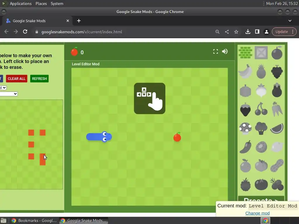Share this page
The width and height of the screenshot is (299, 224).
point(227,32)
